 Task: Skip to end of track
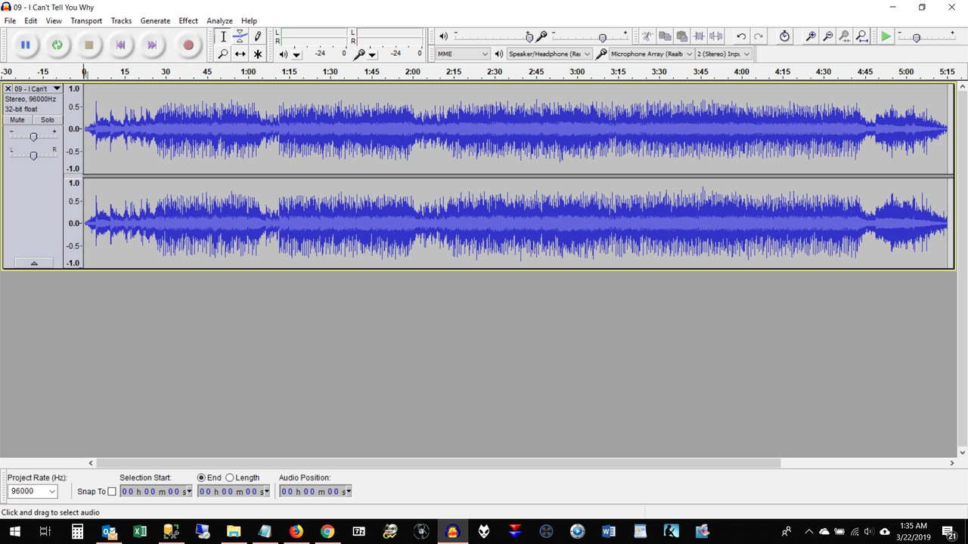[152, 45]
